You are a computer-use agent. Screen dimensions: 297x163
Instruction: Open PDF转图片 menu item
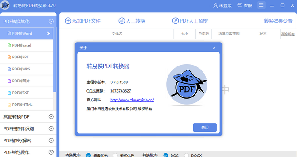tap(27, 81)
